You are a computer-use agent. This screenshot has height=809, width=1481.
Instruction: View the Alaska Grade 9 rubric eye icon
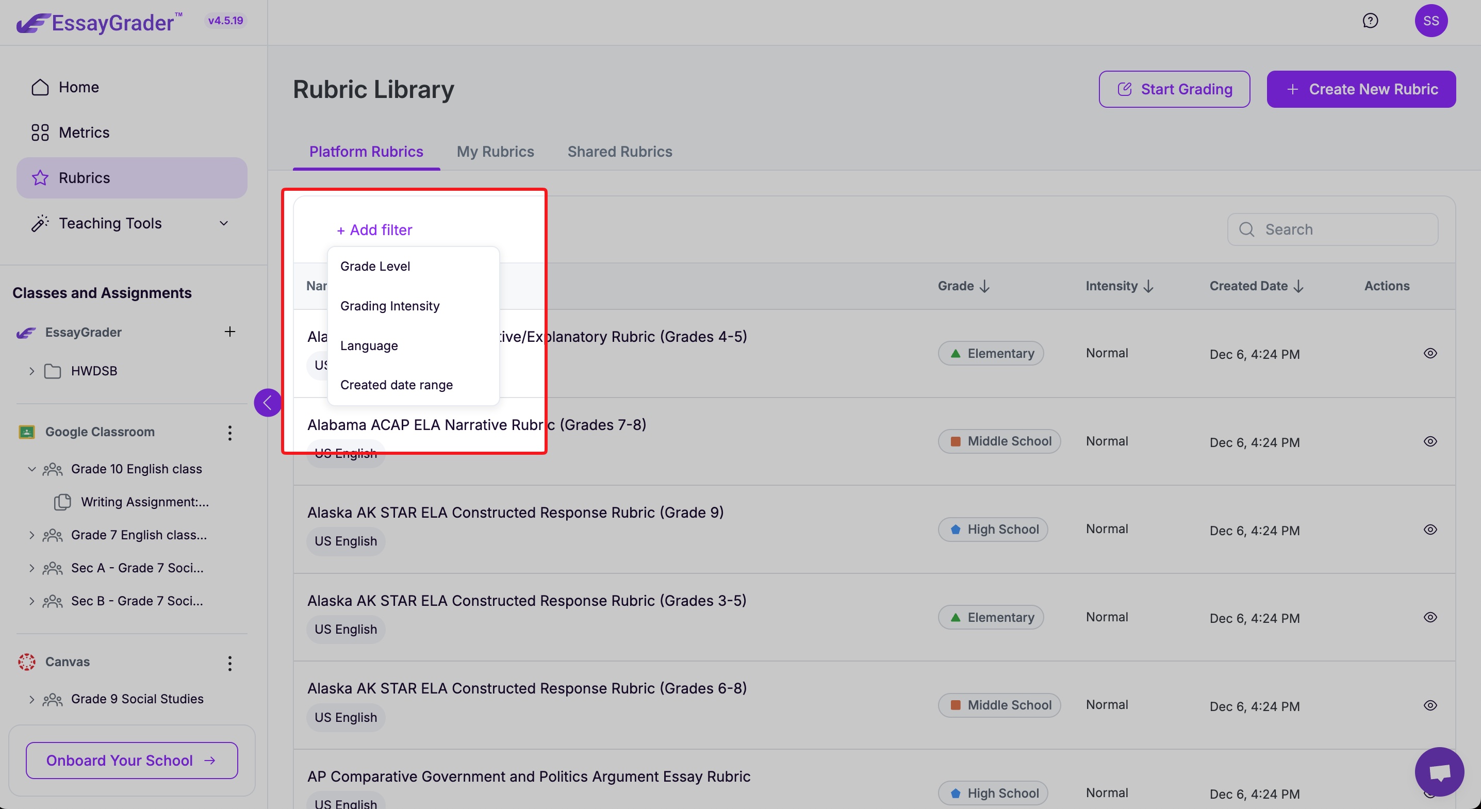(1430, 529)
